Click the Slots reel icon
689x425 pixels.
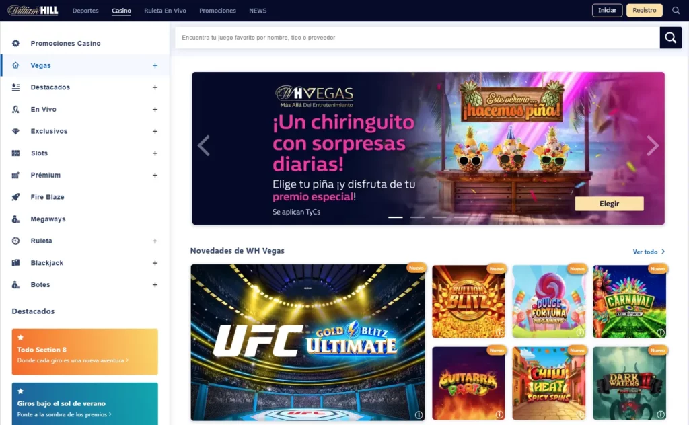(16, 153)
